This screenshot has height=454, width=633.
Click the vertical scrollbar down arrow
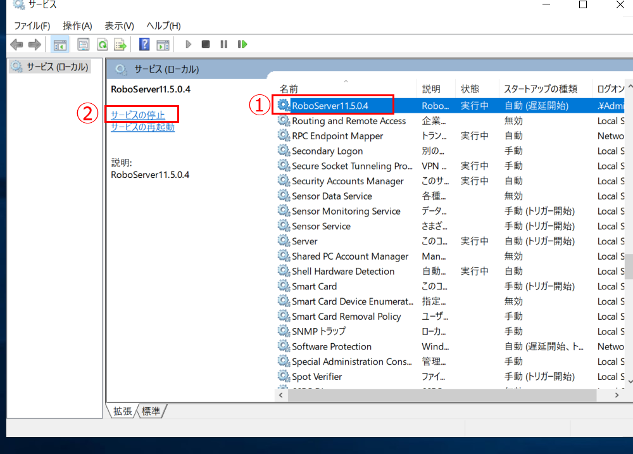coord(630,381)
